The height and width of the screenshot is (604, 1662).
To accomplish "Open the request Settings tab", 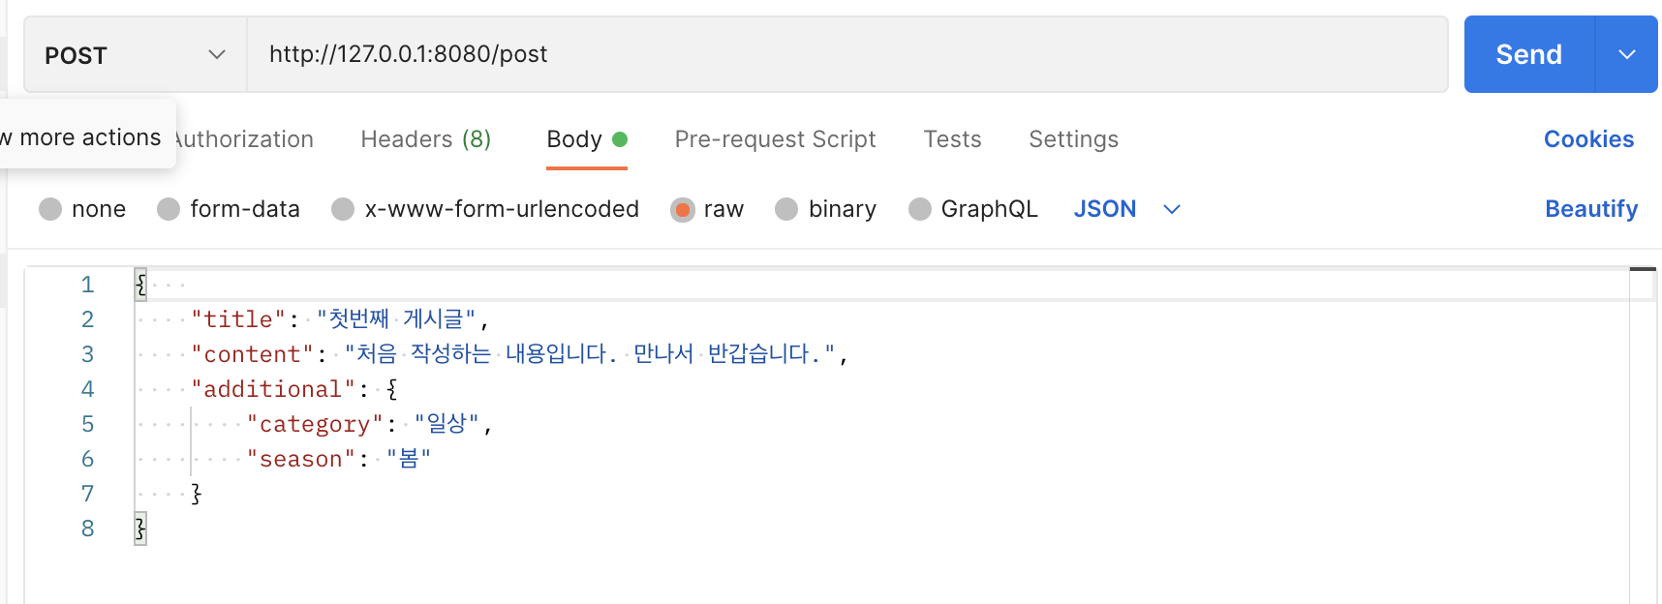I will [1073, 139].
